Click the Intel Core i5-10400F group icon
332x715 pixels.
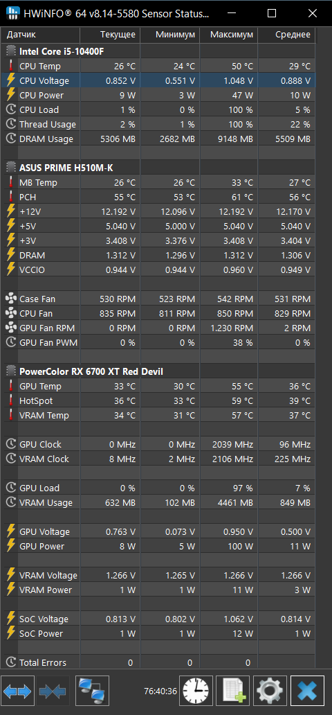pyautogui.click(x=11, y=51)
